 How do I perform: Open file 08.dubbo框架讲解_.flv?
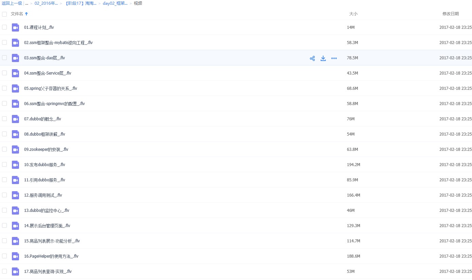tap(44, 134)
